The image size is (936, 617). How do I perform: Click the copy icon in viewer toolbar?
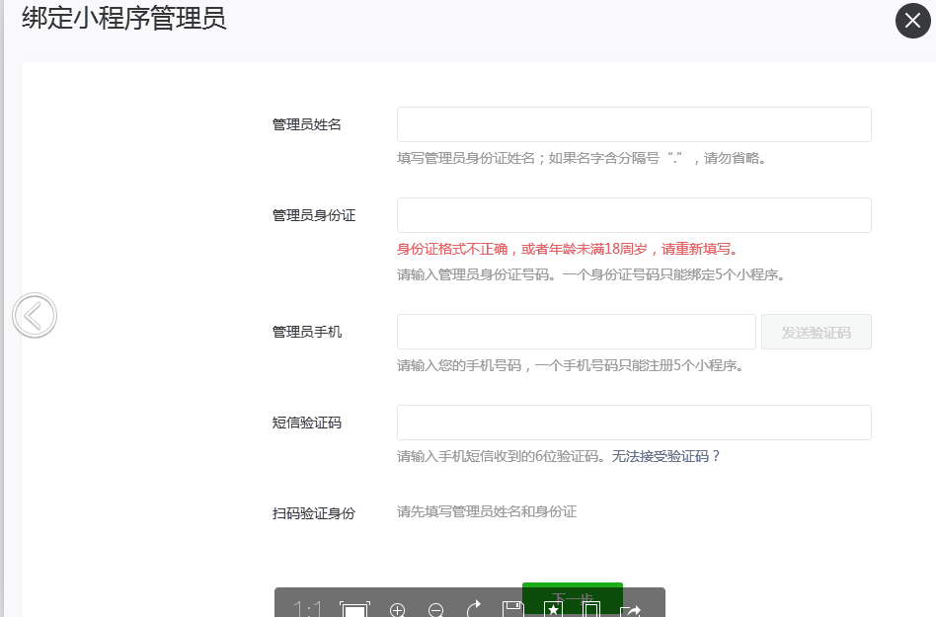(591, 610)
